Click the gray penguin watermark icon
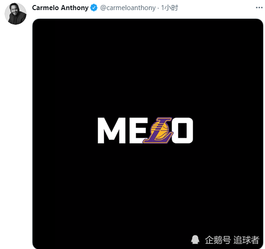 [x=195, y=239]
